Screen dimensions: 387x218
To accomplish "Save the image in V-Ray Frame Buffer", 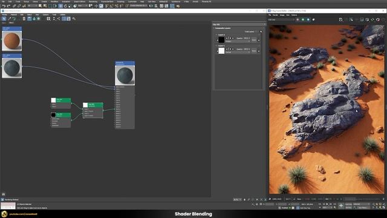I will pyautogui.click(x=340, y=19).
